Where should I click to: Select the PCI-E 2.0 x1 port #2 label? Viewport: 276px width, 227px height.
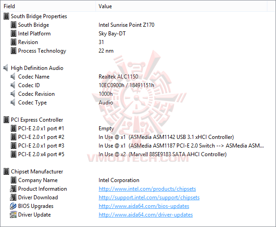41,137
